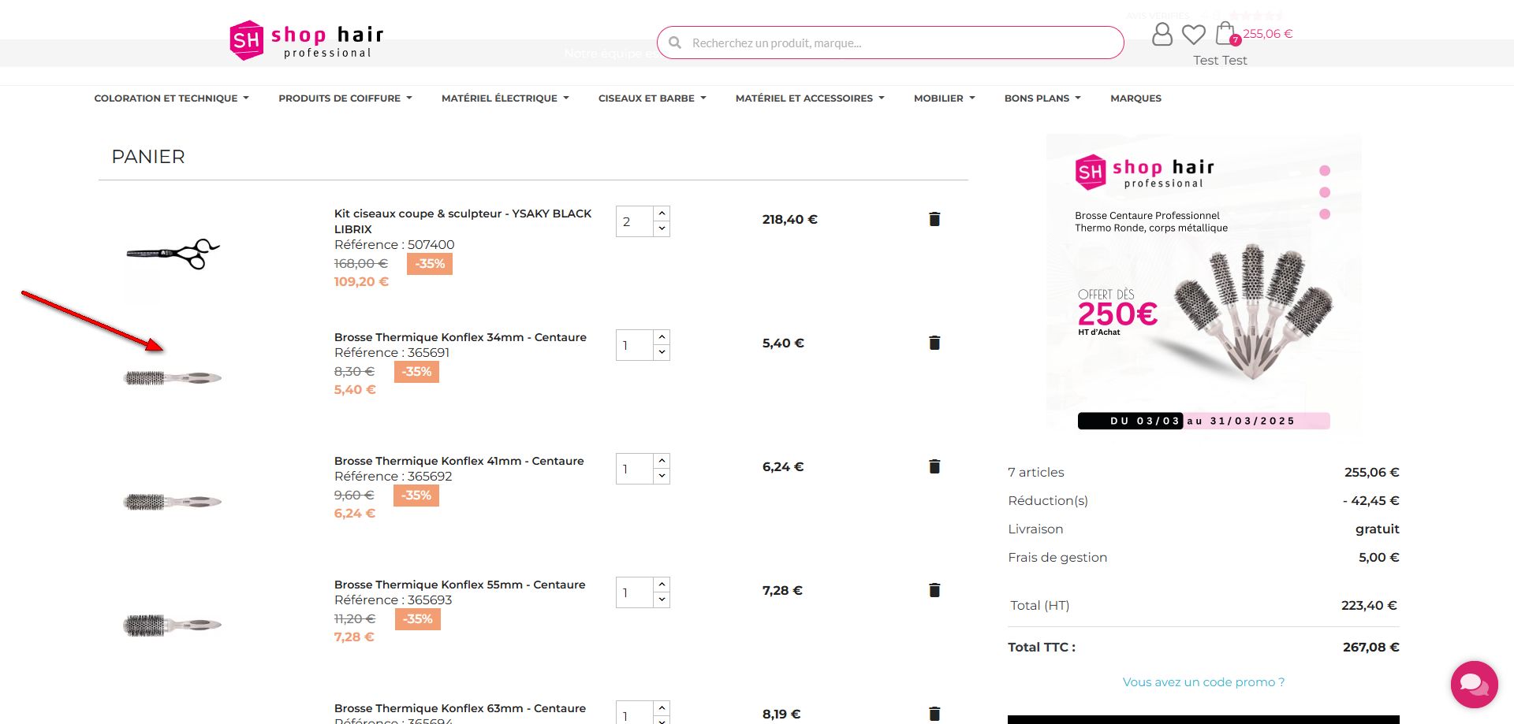The image size is (1514, 724).
Task: Go to the Marques menu item
Action: pyautogui.click(x=1135, y=98)
